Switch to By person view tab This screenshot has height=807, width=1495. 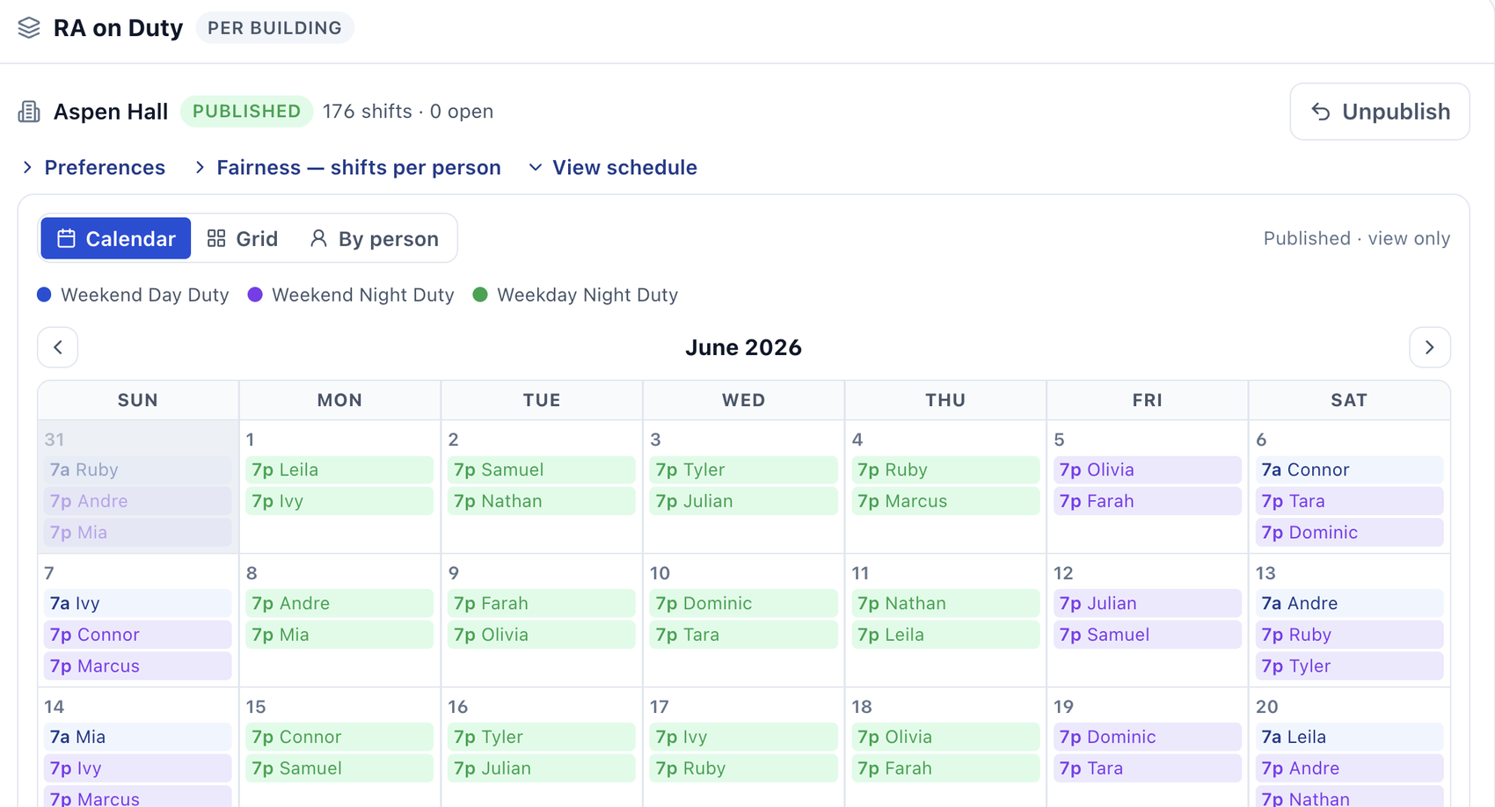(375, 238)
